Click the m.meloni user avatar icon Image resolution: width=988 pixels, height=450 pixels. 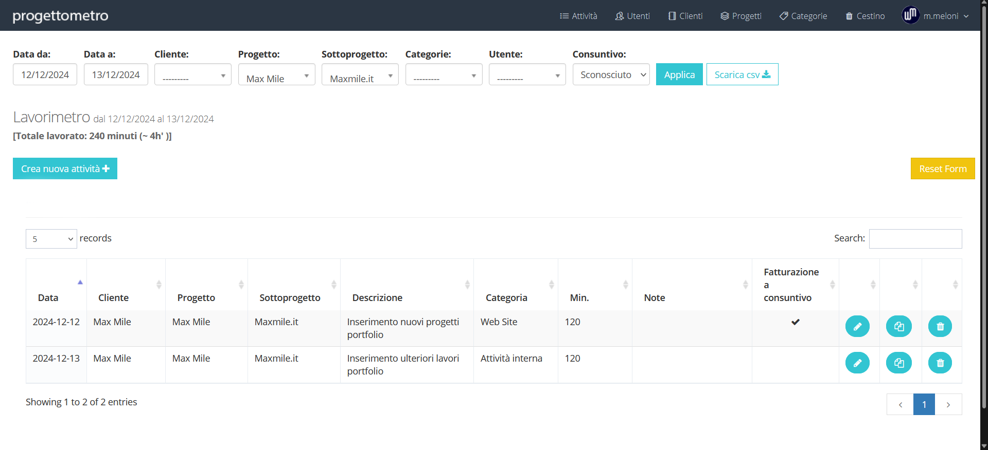(910, 15)
